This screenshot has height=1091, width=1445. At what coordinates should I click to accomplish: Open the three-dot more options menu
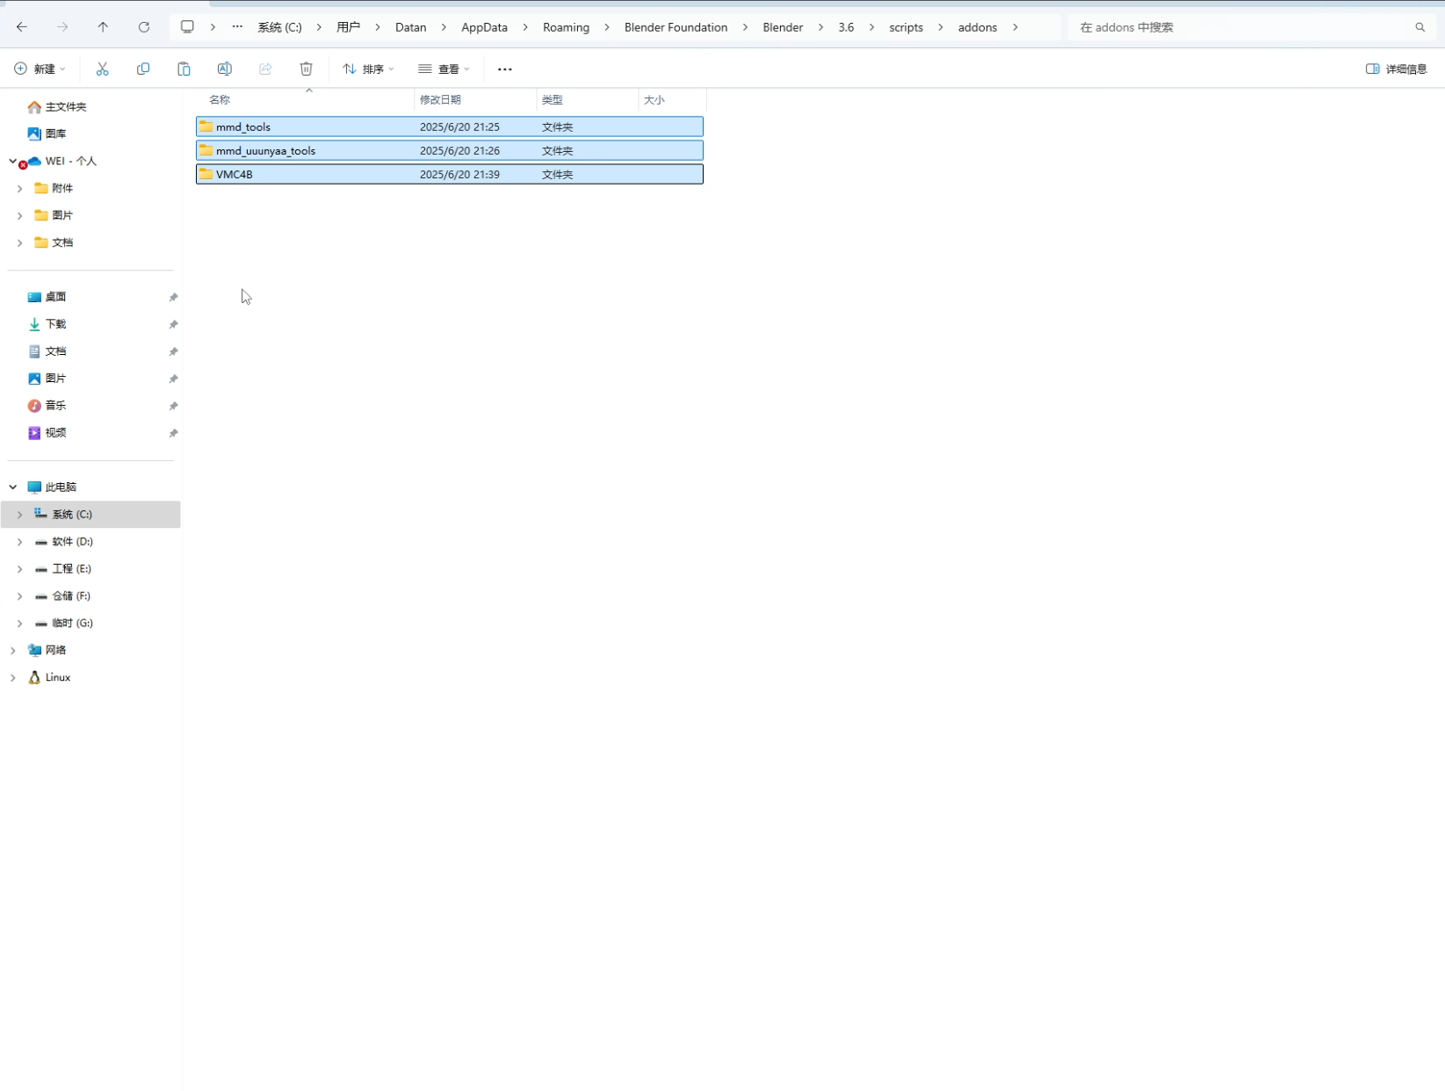504,69
